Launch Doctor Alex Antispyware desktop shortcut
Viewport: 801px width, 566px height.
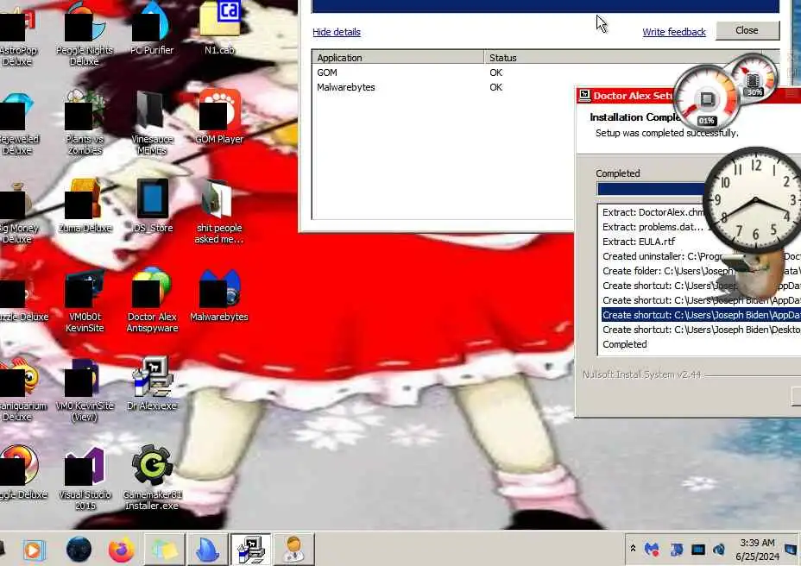click(x=152, y=300)
